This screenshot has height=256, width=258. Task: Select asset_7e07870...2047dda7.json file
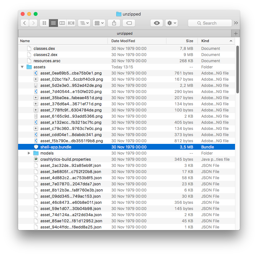(x=127, y=184)
